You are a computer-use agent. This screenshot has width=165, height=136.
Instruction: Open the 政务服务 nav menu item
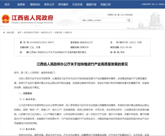tap(63, 5)
